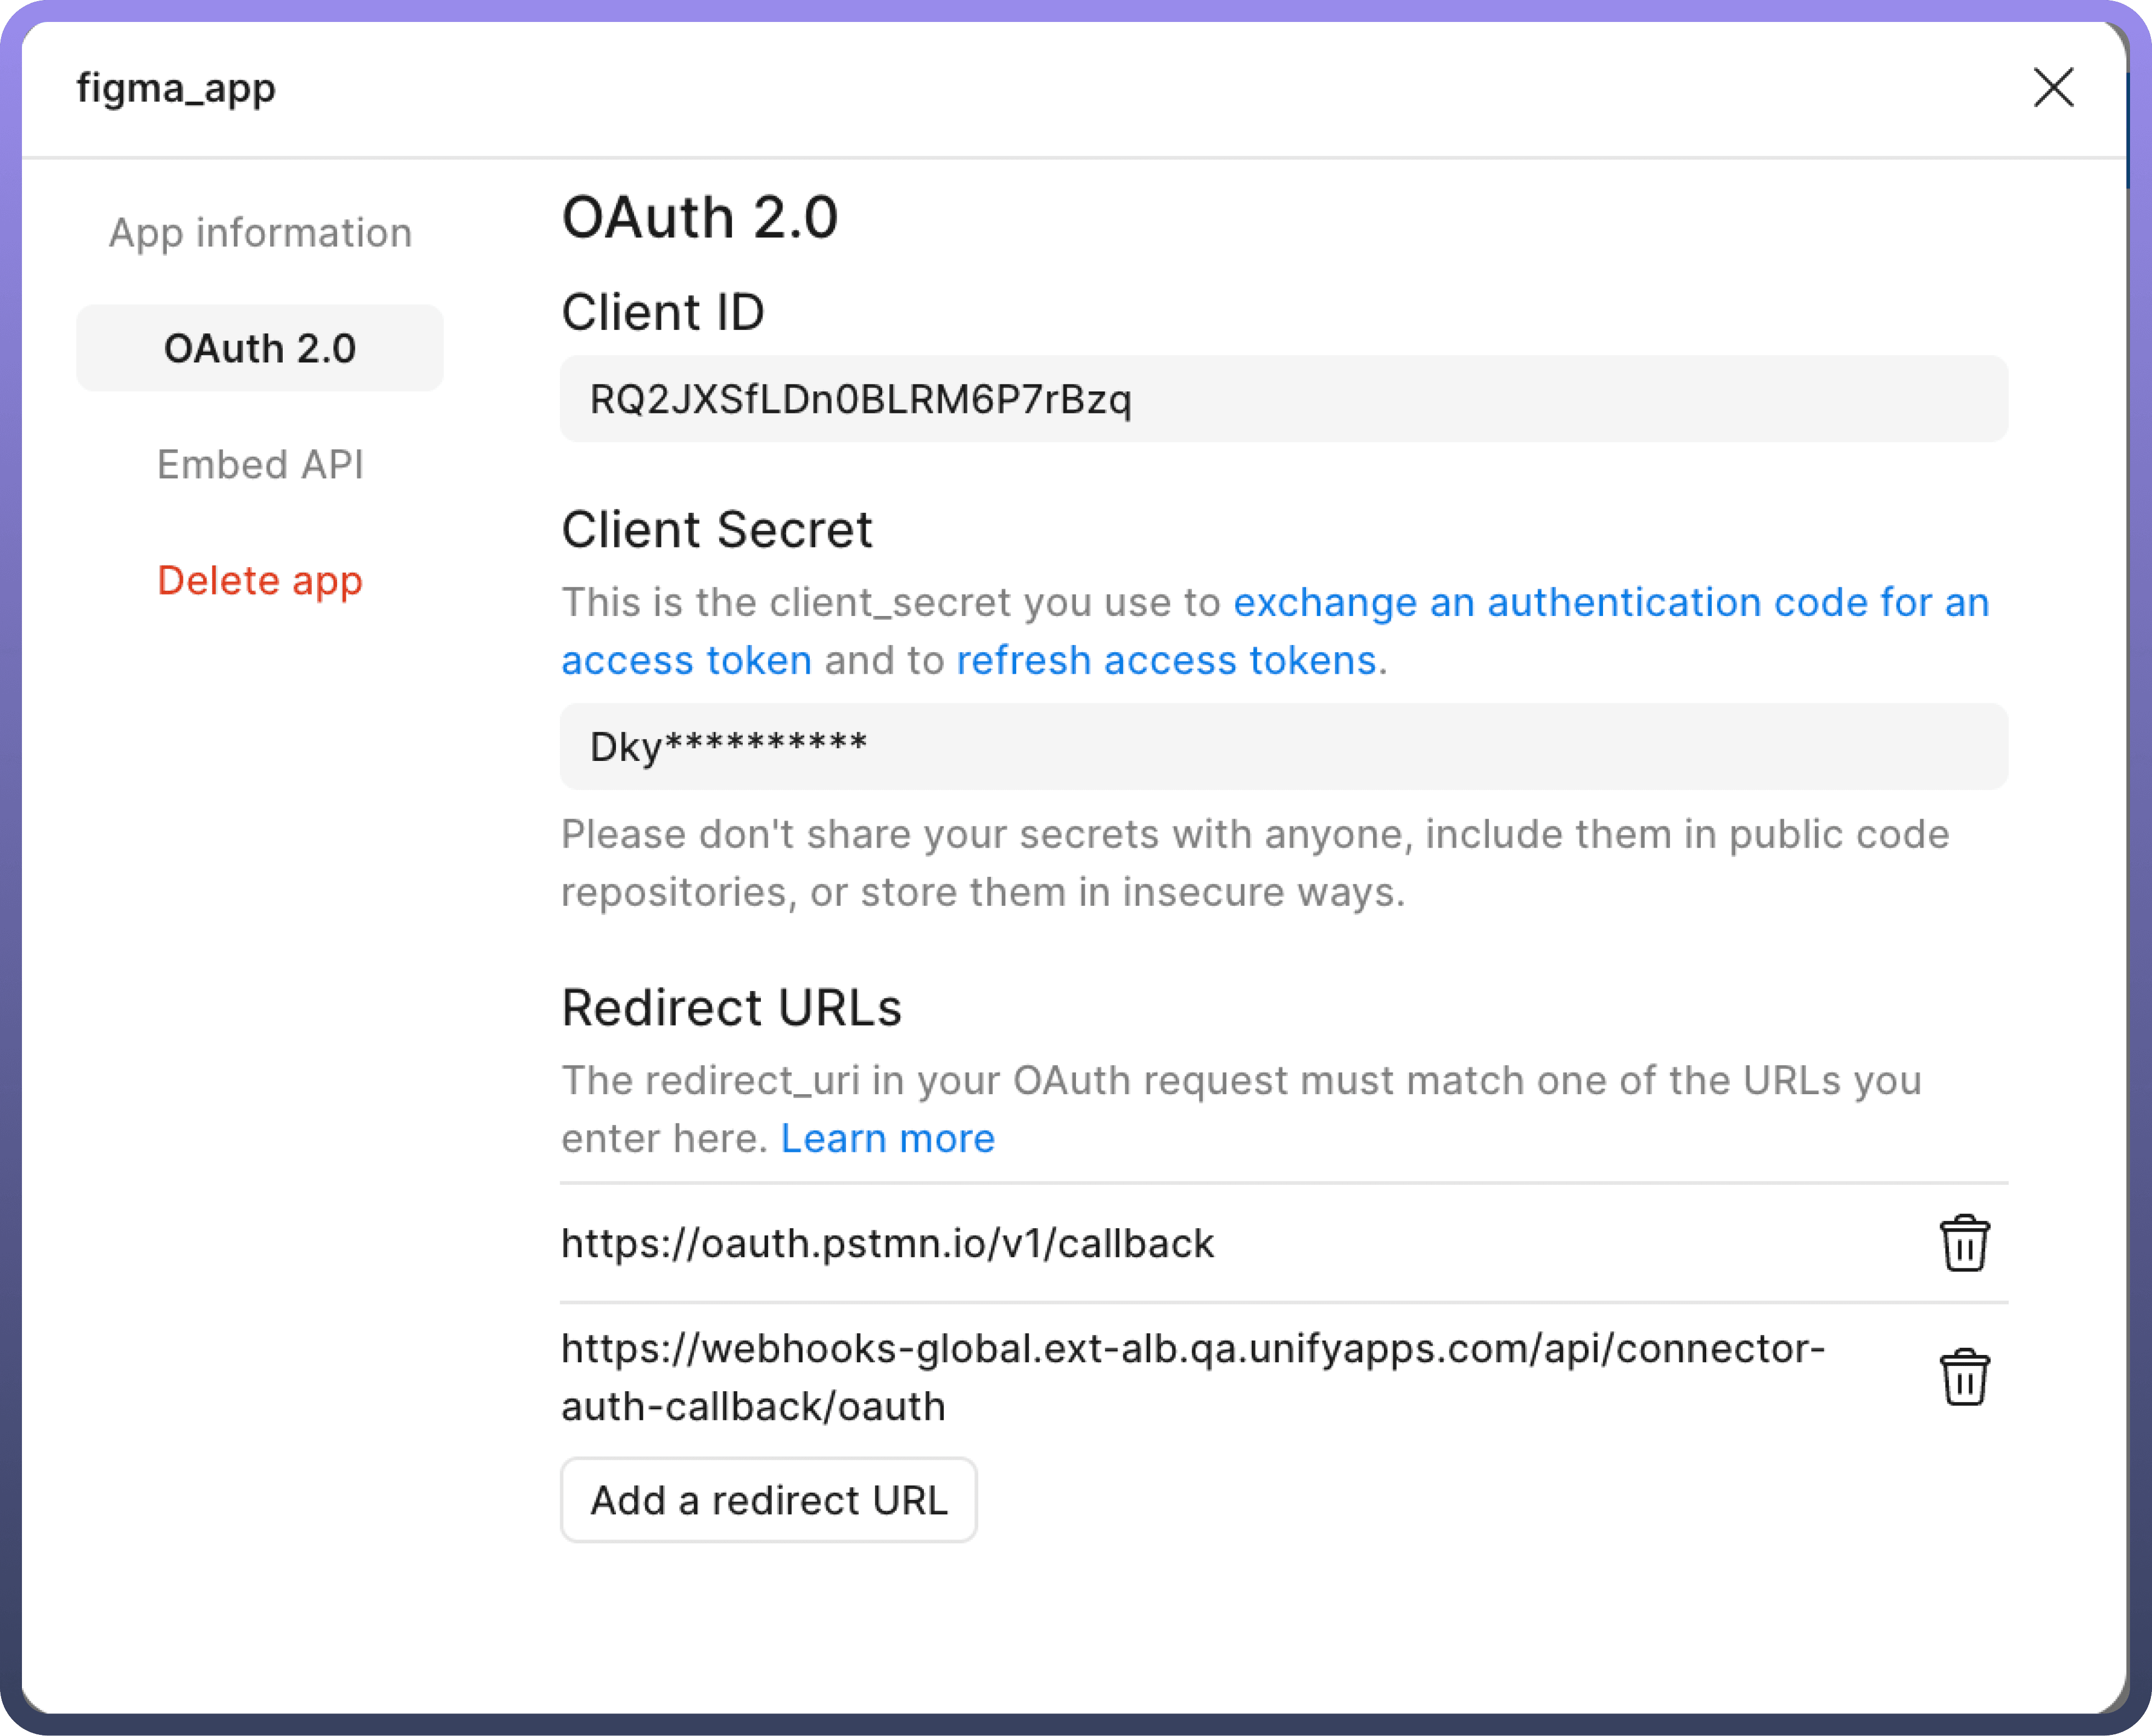Viewport: 2152px width, 1736px height.
Task: Click the Client ID value field
Action: click(x=1283, y=399)
